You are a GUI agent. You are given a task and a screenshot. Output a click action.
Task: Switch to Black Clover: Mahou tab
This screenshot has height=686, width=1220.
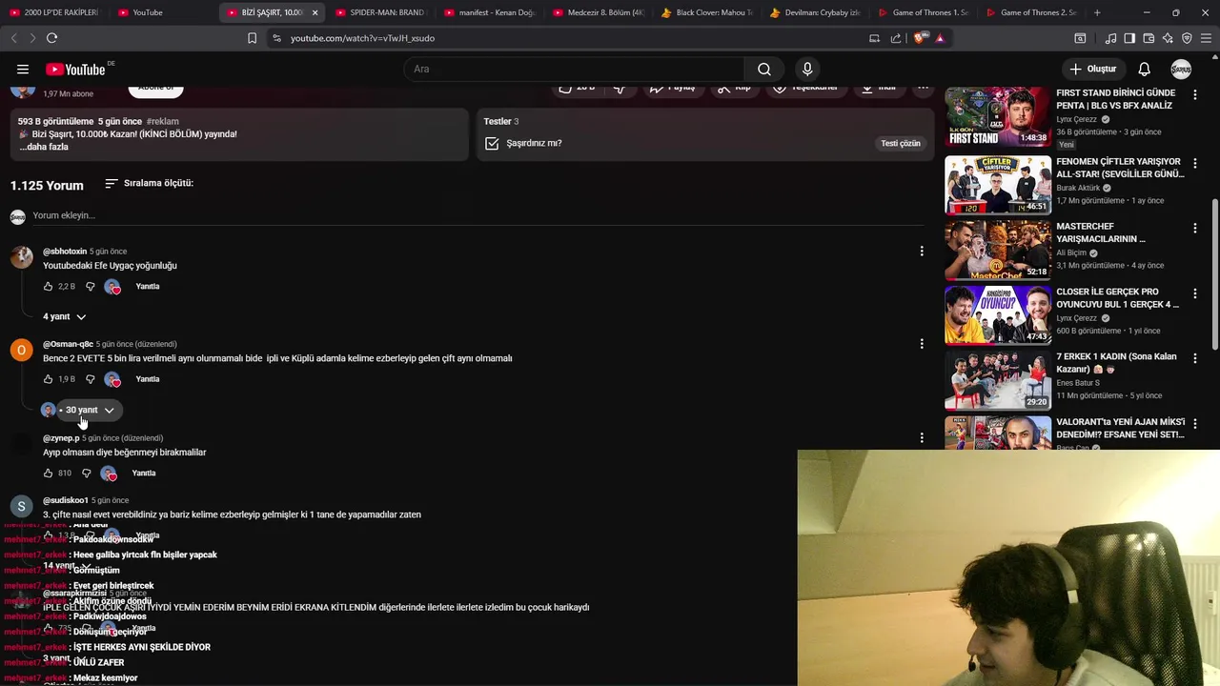(706, 12)
